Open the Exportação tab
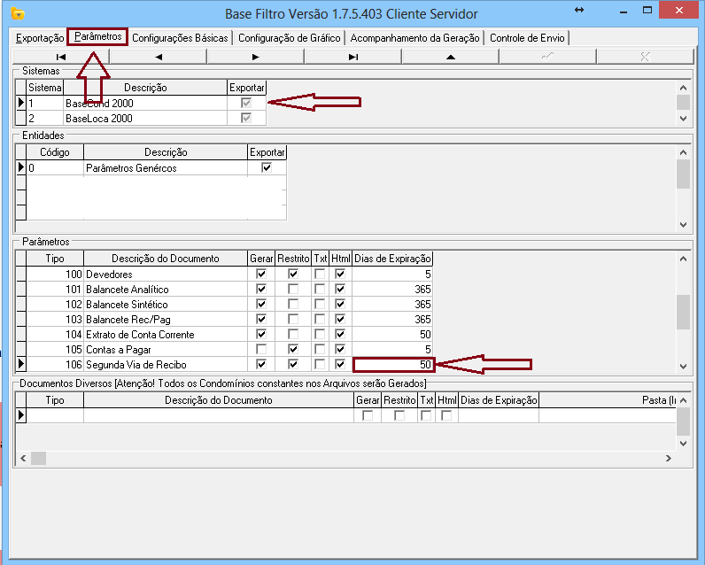The width and height of the screenshot is (705, 565). 40,38
